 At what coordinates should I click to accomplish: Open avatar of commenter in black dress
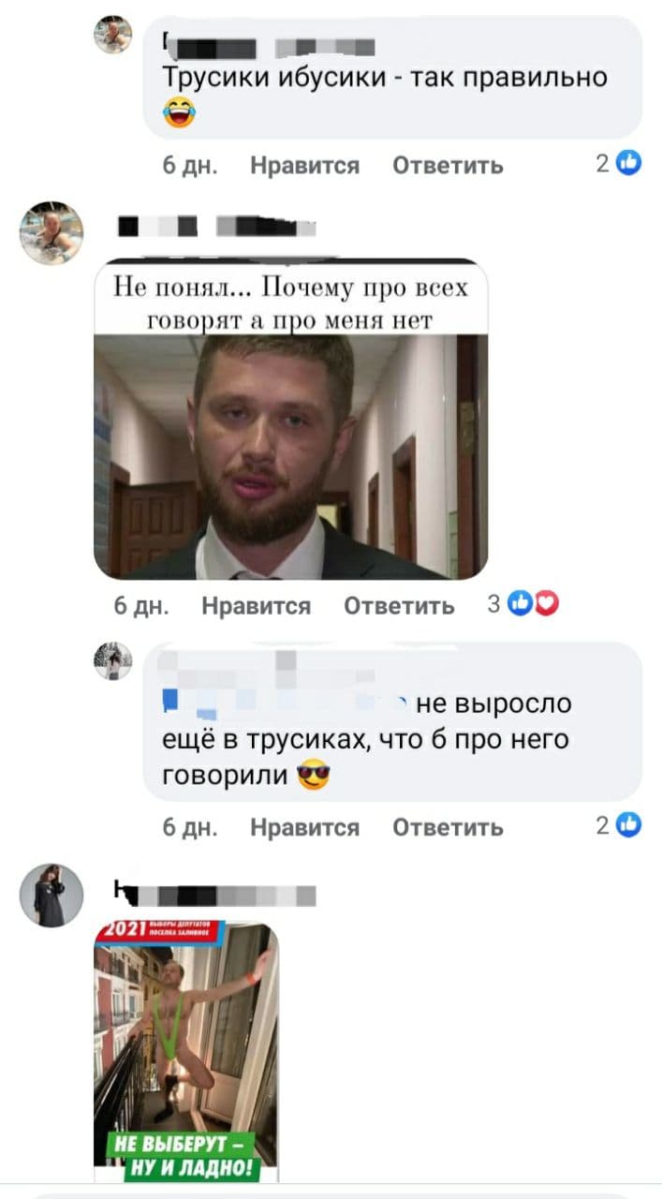click(51, 896)
